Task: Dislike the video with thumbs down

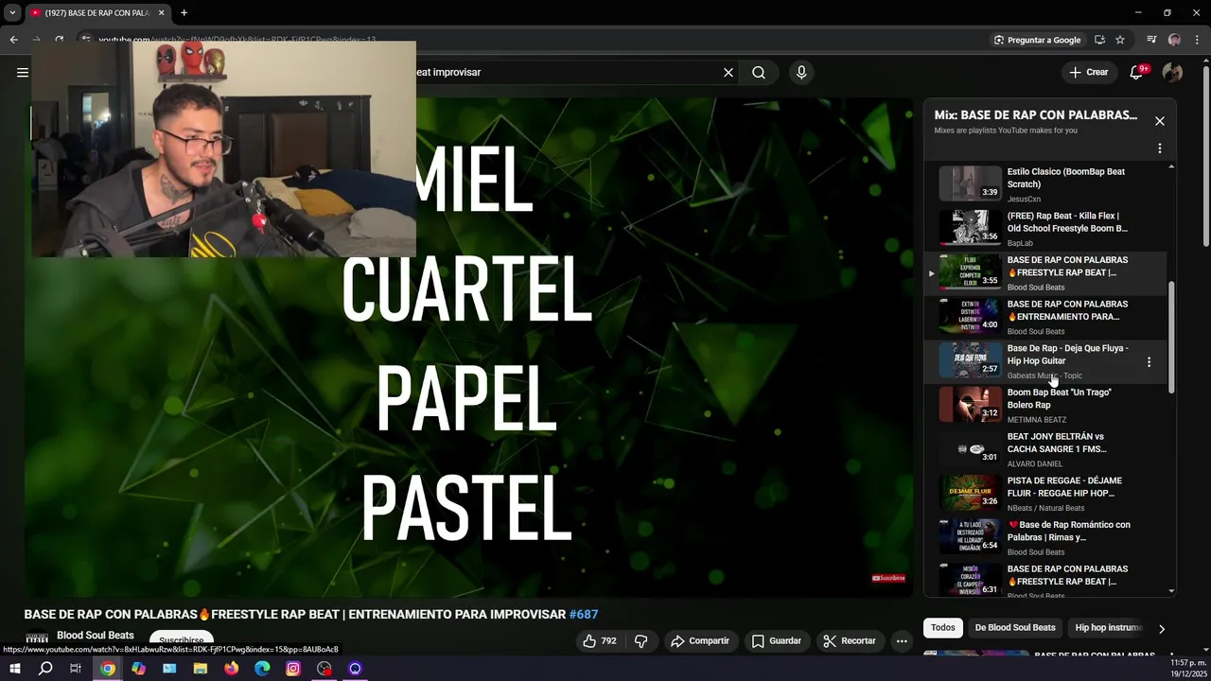Action: [641, 640]
